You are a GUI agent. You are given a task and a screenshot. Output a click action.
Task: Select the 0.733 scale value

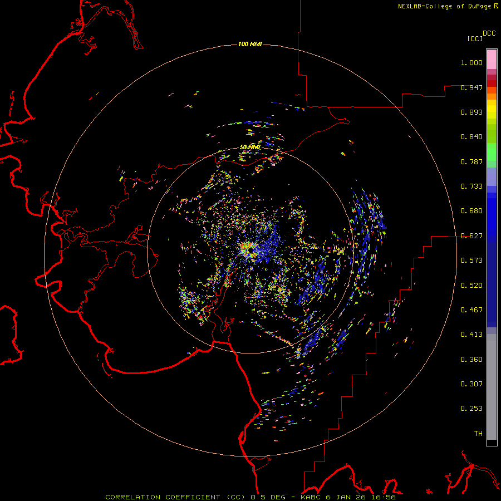[471, 186]
